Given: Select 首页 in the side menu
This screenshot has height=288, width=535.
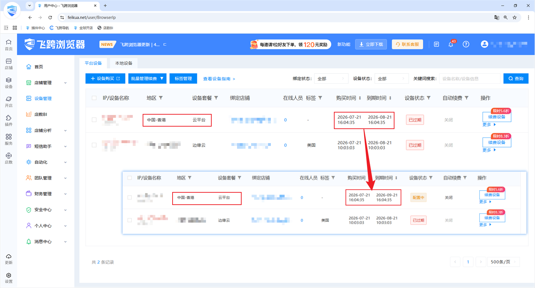Looking at the screenshot, I should 39,67.
